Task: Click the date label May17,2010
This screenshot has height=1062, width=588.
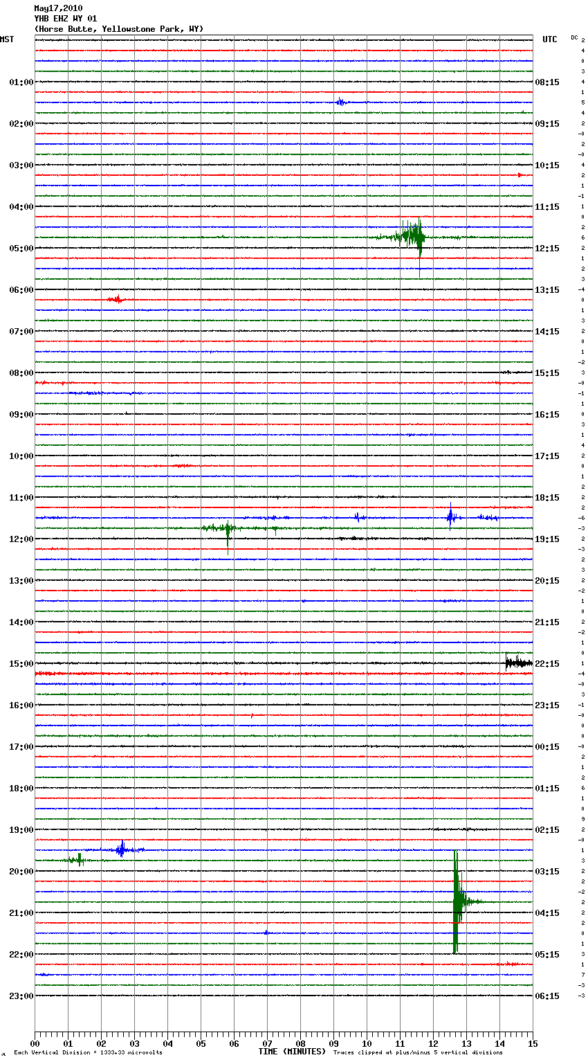Action: (58, 8)
